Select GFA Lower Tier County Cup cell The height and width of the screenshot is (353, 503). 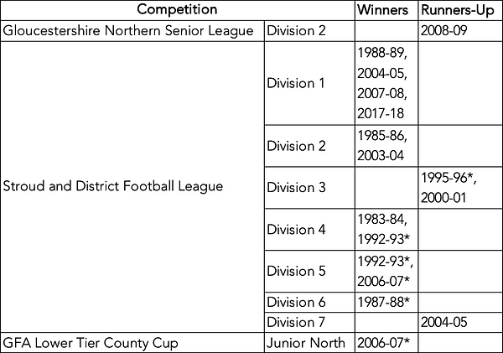pos(132,343)
